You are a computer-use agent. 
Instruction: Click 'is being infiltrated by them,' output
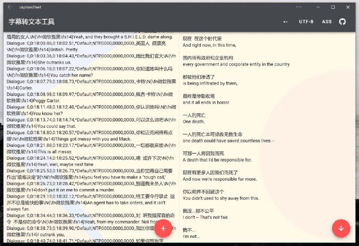click(210, 83)
